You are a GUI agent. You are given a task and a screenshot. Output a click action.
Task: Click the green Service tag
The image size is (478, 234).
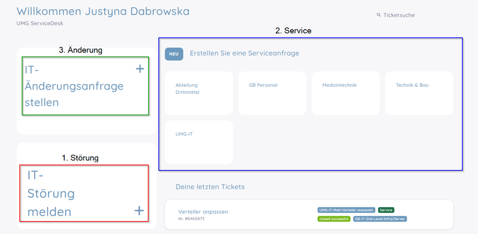[386, 210]
